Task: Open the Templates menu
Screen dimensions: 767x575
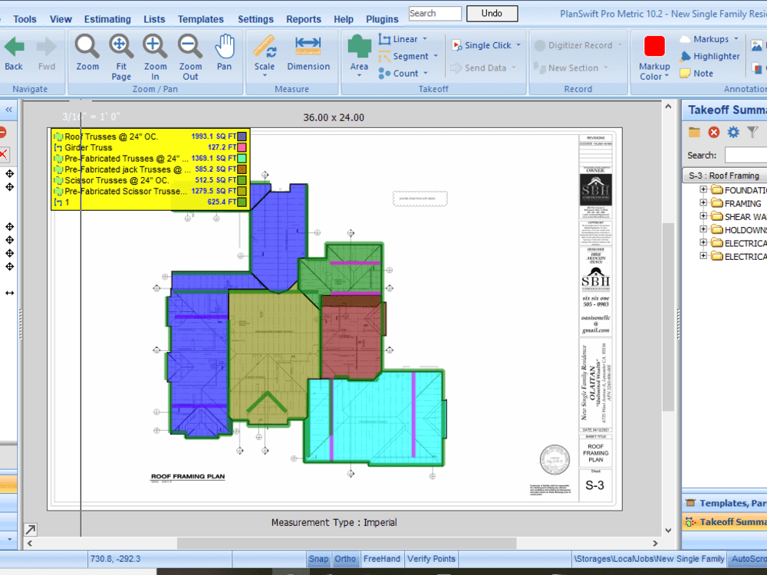Action: (200, 20)
